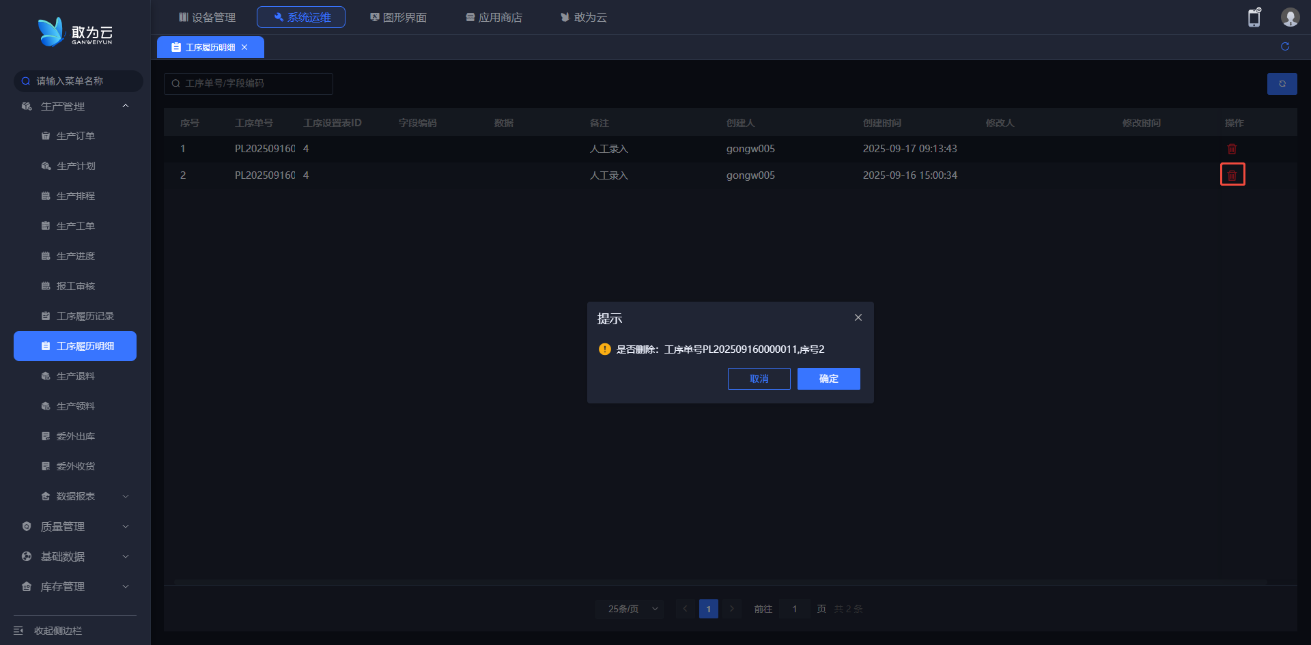
Task: Close the 工序履历明细 tab
Action: 244,47
